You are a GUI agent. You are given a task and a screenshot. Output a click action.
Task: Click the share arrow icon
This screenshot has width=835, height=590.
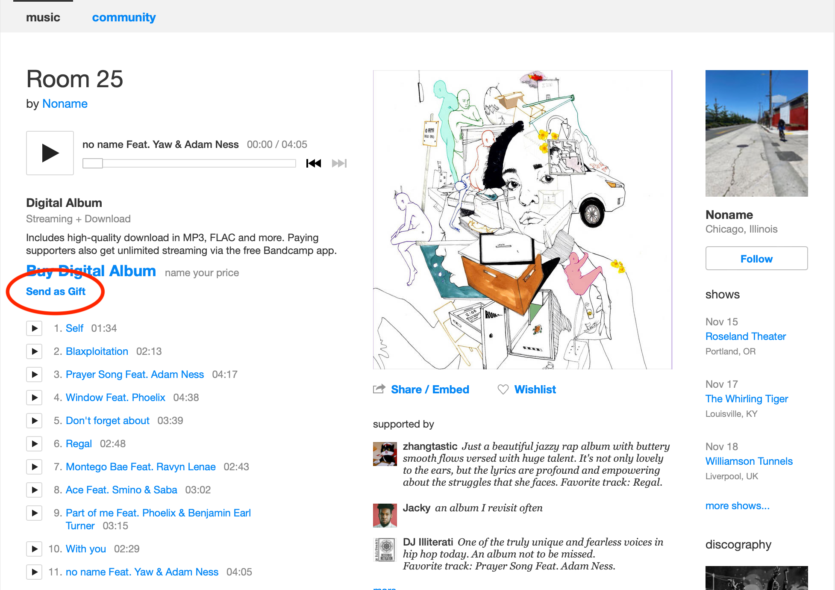pos(379,389)
